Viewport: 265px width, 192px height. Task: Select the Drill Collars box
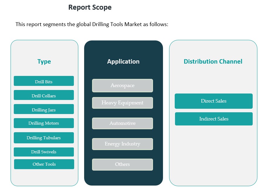click(x=44, y=95)
